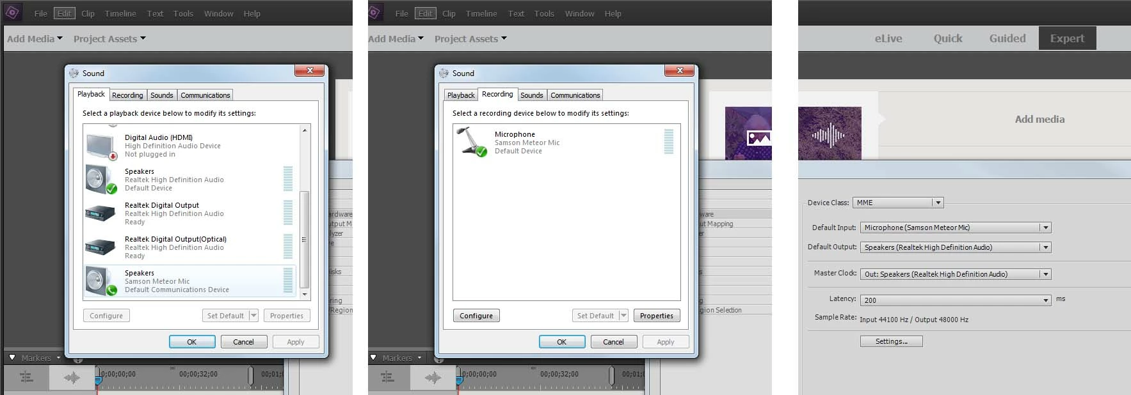Screen dimensions: 1131x395
Task: Click the Premiere Elements logo beside the Recording dialog's File menu
Action: pyautogui.click(x=374, y=12)
